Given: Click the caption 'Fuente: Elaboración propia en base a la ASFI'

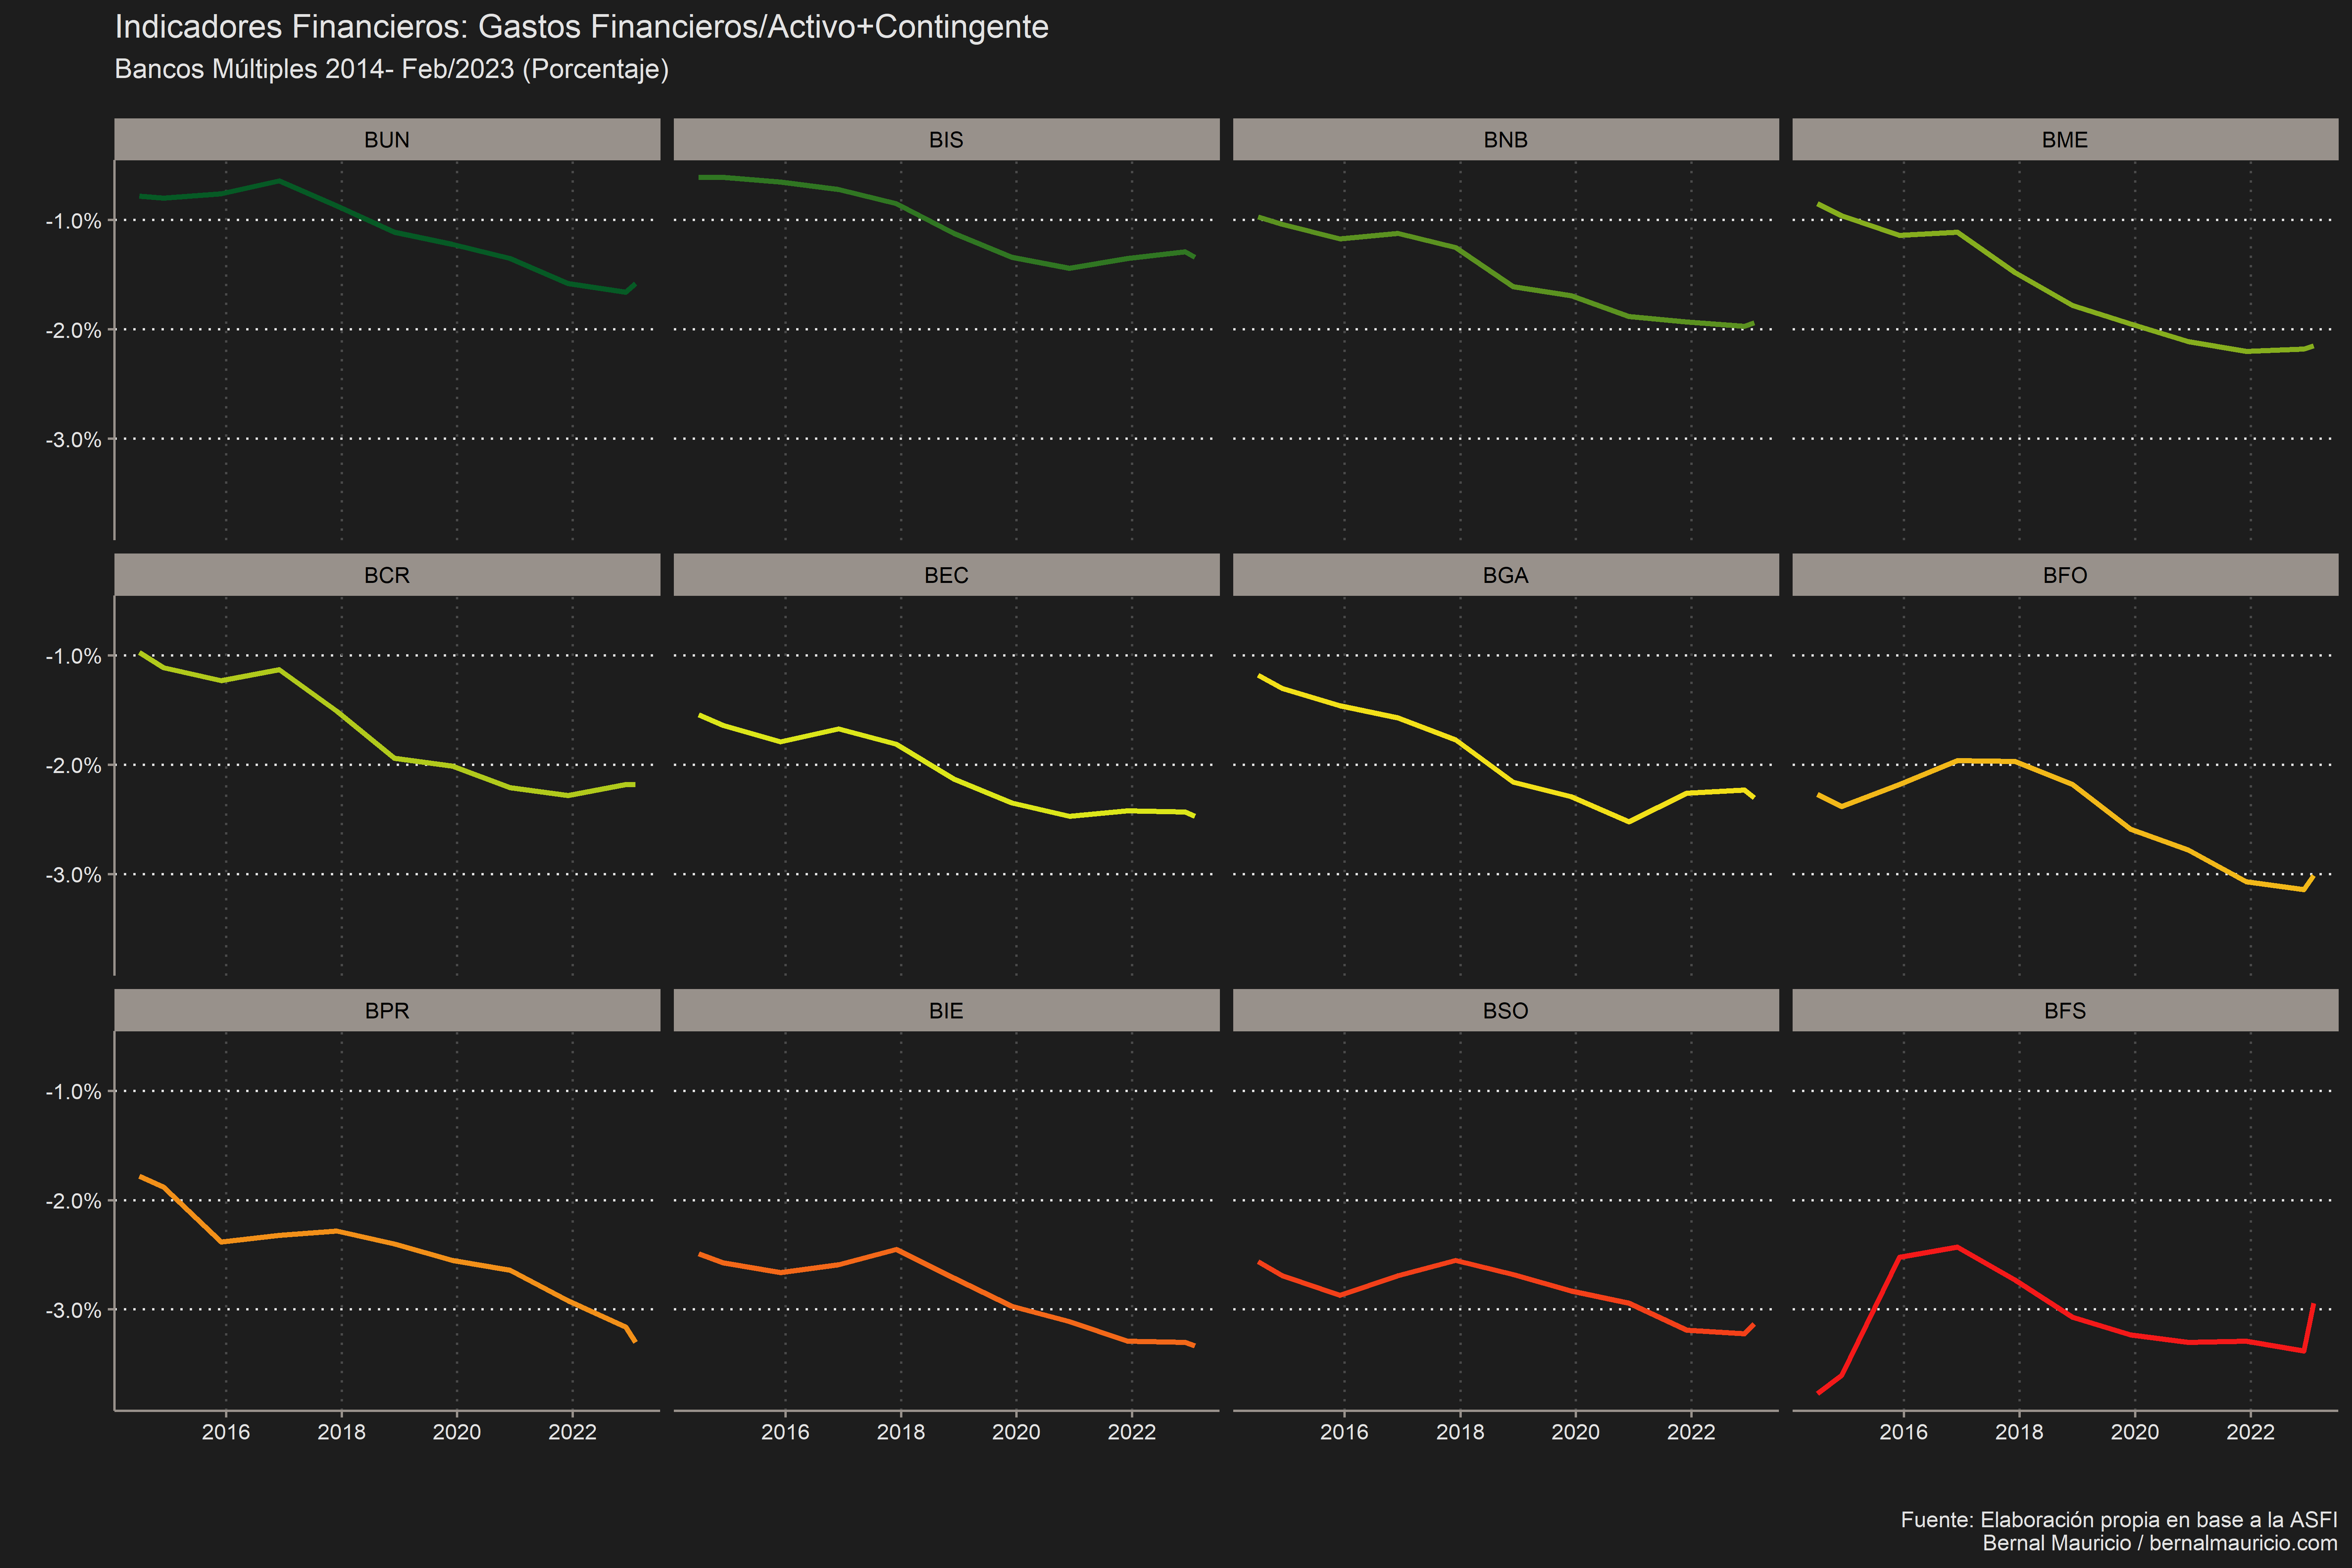Looking at the screenshot, I should [2119, 1520].
